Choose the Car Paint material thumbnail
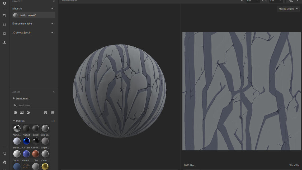 (x=26, y=141)
